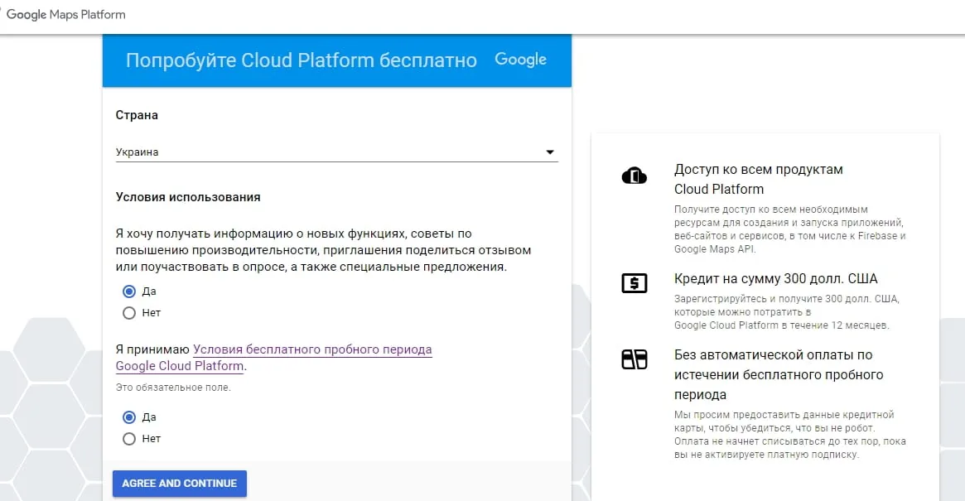Click the Без автоматической оплаты heading

(x=779, y=375)
